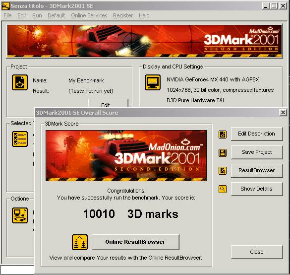The image size is (290, 275).
Task: Click the ResultBrowser document icon
Action: click(x=223, y=171)
